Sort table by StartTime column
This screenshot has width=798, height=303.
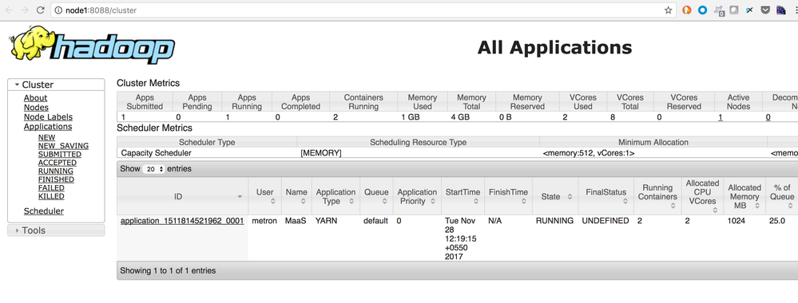pyautogui.click(x=463, y=196)
